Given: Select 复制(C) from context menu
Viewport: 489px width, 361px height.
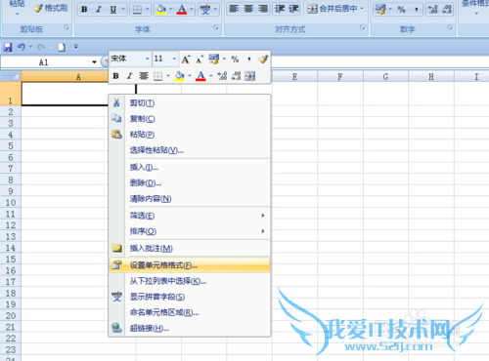Looking at the screenshot, I should click(x=190, y=119).
